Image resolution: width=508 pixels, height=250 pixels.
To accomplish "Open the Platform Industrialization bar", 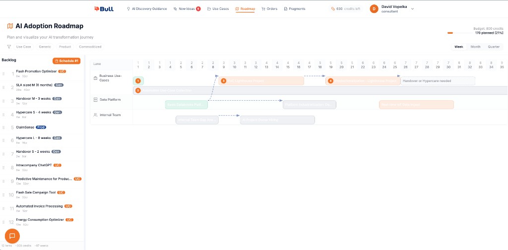I will coord(310,105).
